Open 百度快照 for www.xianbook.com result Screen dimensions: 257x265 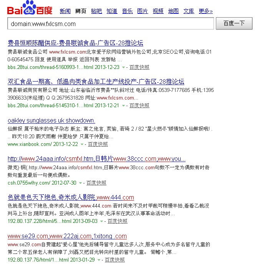(x=98, y=144)
